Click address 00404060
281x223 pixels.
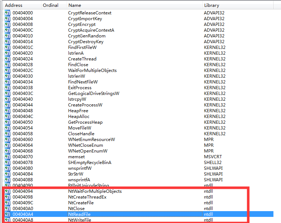(x=23, y=140)
